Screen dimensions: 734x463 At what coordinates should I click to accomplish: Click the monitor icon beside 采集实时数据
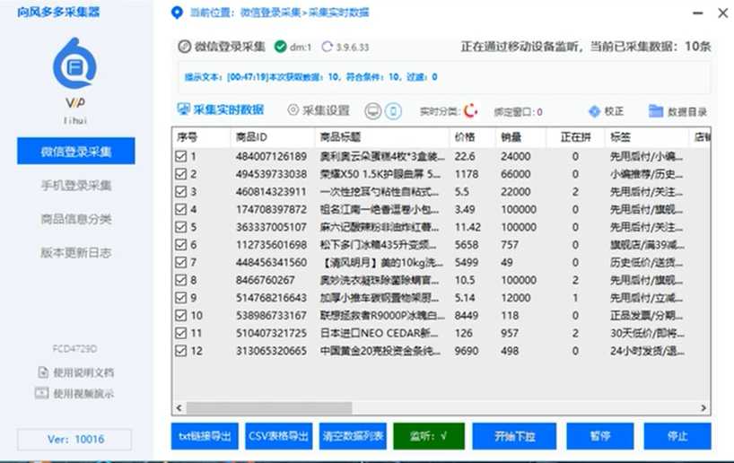(183, 109)
